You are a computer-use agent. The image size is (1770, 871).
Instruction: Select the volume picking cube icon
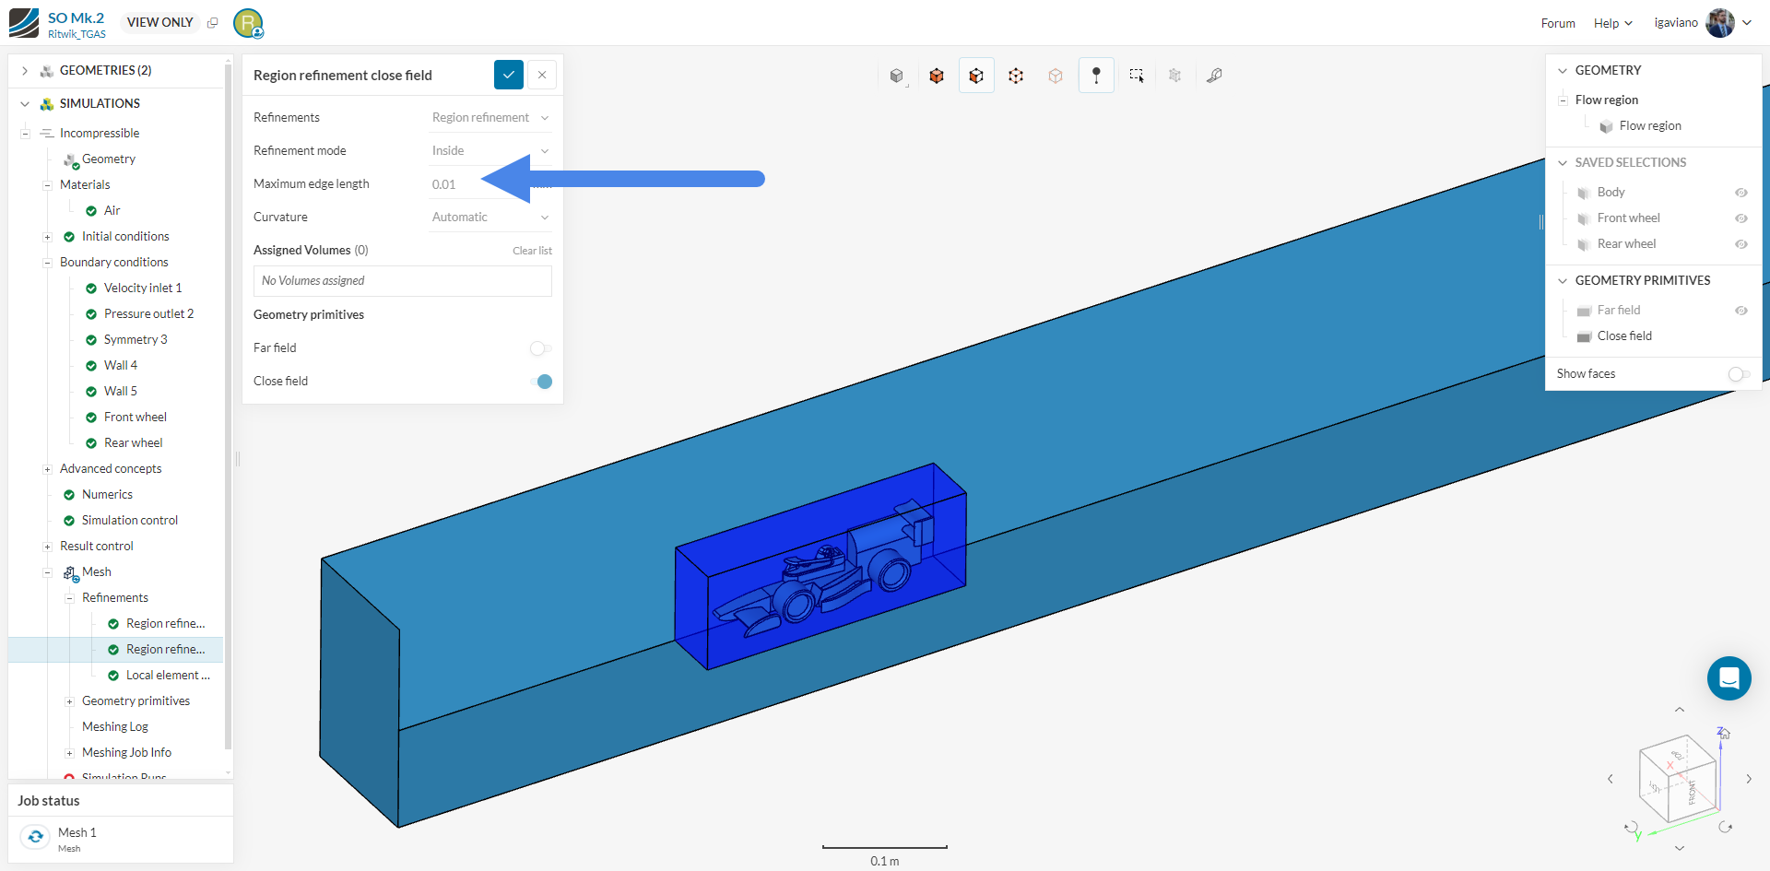tap(937, 76)
